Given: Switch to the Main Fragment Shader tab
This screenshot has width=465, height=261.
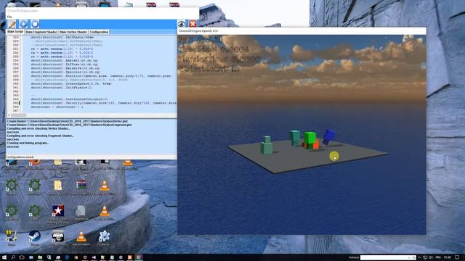Looking at the screenshot, I should 41,32.
